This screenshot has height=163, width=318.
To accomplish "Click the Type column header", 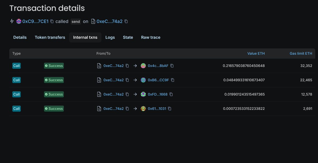I will pos(16,53).
